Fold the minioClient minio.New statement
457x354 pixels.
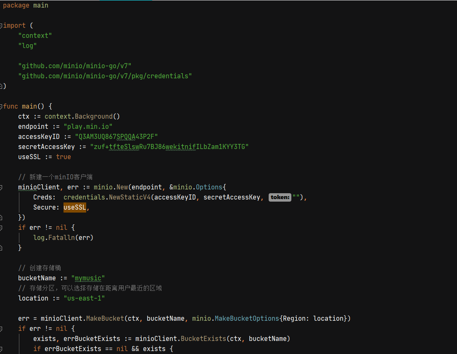pos(1,187)
